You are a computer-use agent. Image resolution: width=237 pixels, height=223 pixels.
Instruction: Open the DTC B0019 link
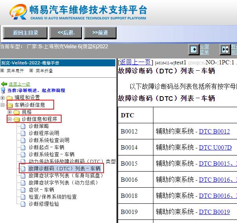pos(214,212)
